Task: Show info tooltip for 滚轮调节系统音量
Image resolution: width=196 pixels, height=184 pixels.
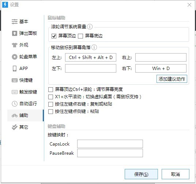Action: 90,26
